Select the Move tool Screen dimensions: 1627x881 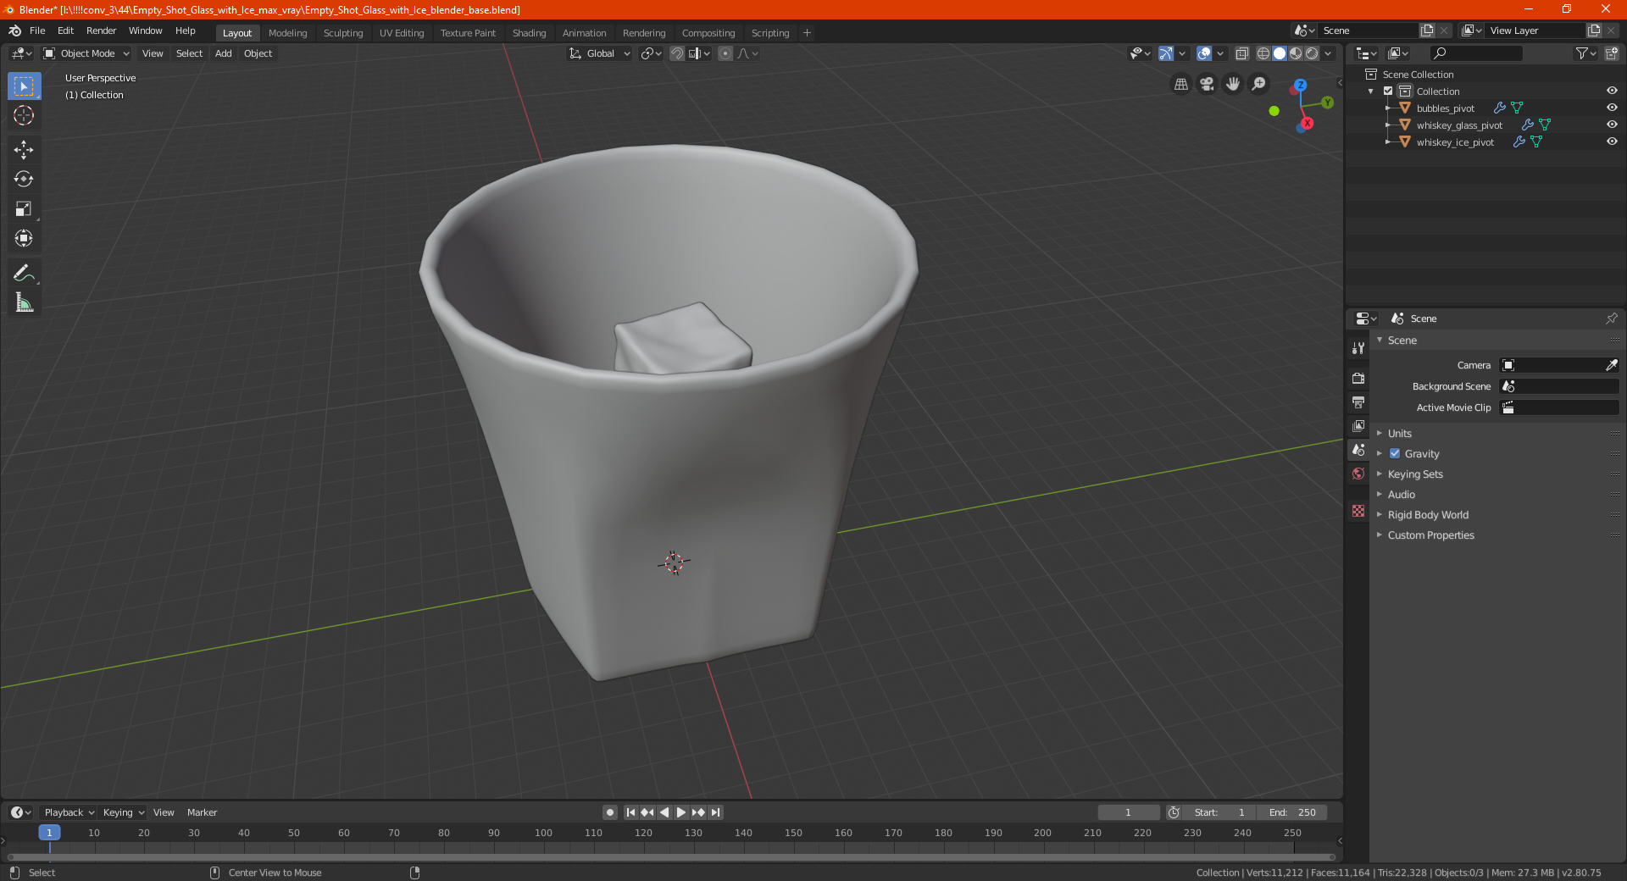[x=24, y=150]
